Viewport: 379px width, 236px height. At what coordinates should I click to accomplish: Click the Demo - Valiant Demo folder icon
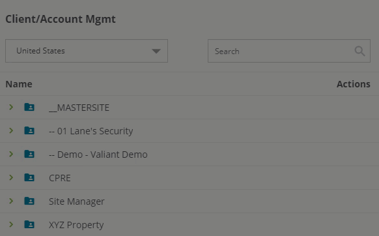[29, 155]
